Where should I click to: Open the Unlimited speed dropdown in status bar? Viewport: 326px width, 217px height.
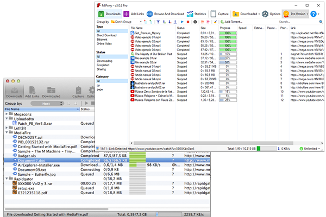[310, 149]
